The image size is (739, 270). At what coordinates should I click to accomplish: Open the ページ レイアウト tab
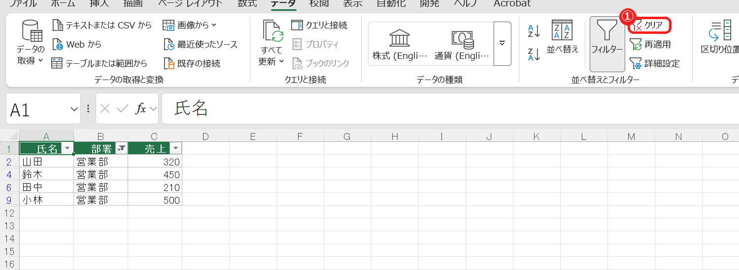tap(190, 3)
